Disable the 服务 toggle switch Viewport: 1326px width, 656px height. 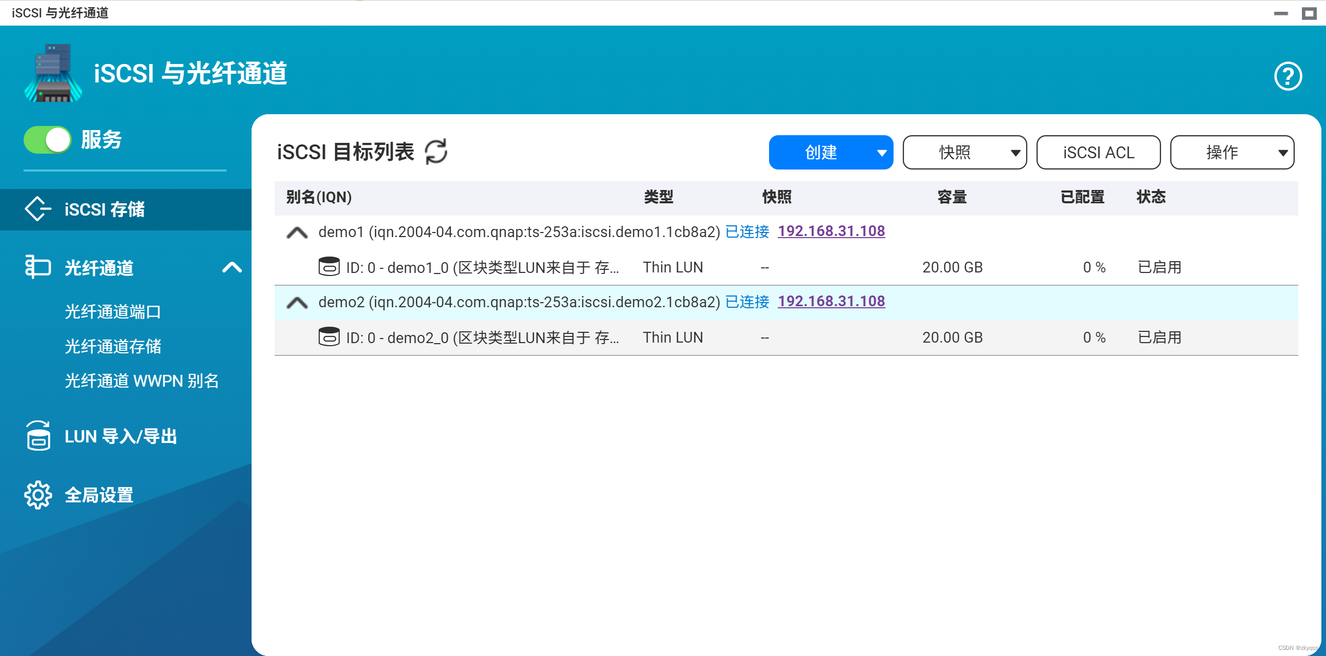coord(47,139)
